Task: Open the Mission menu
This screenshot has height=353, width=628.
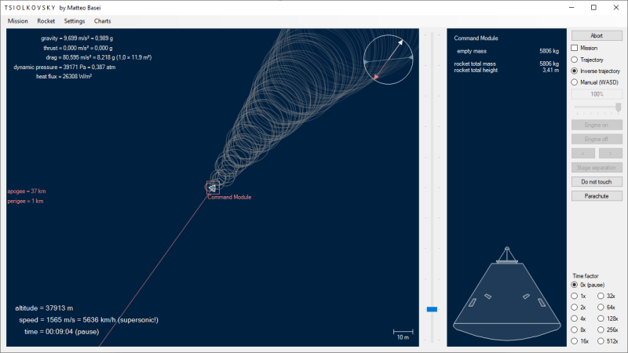Action: click(17, 21)
